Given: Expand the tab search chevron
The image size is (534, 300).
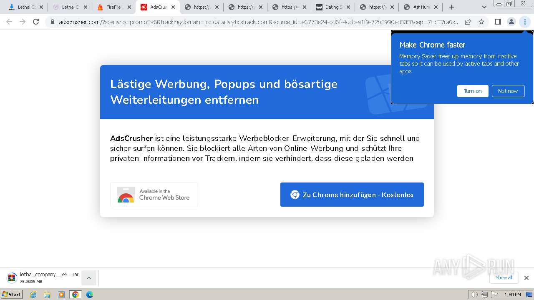Looking at the screenshot, I should 484,7.
